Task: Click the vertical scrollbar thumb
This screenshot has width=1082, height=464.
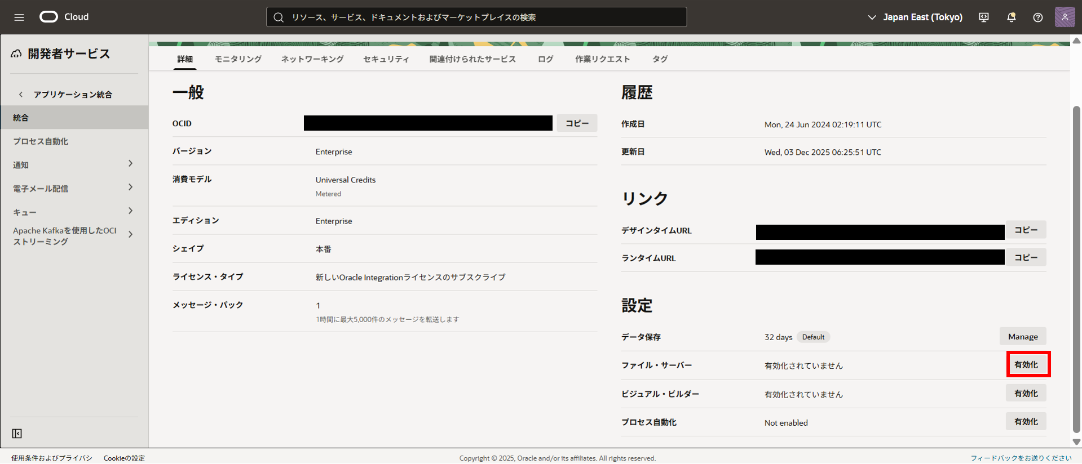Action: pyautogui.click(x=1076, y=269)
